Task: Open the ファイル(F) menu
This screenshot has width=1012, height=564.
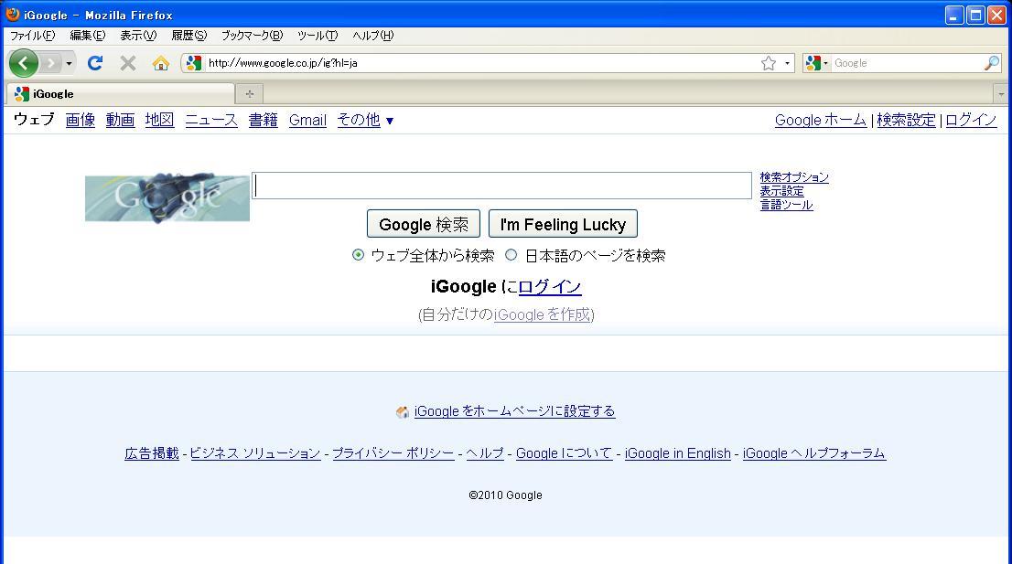Action: coord(32,36)
